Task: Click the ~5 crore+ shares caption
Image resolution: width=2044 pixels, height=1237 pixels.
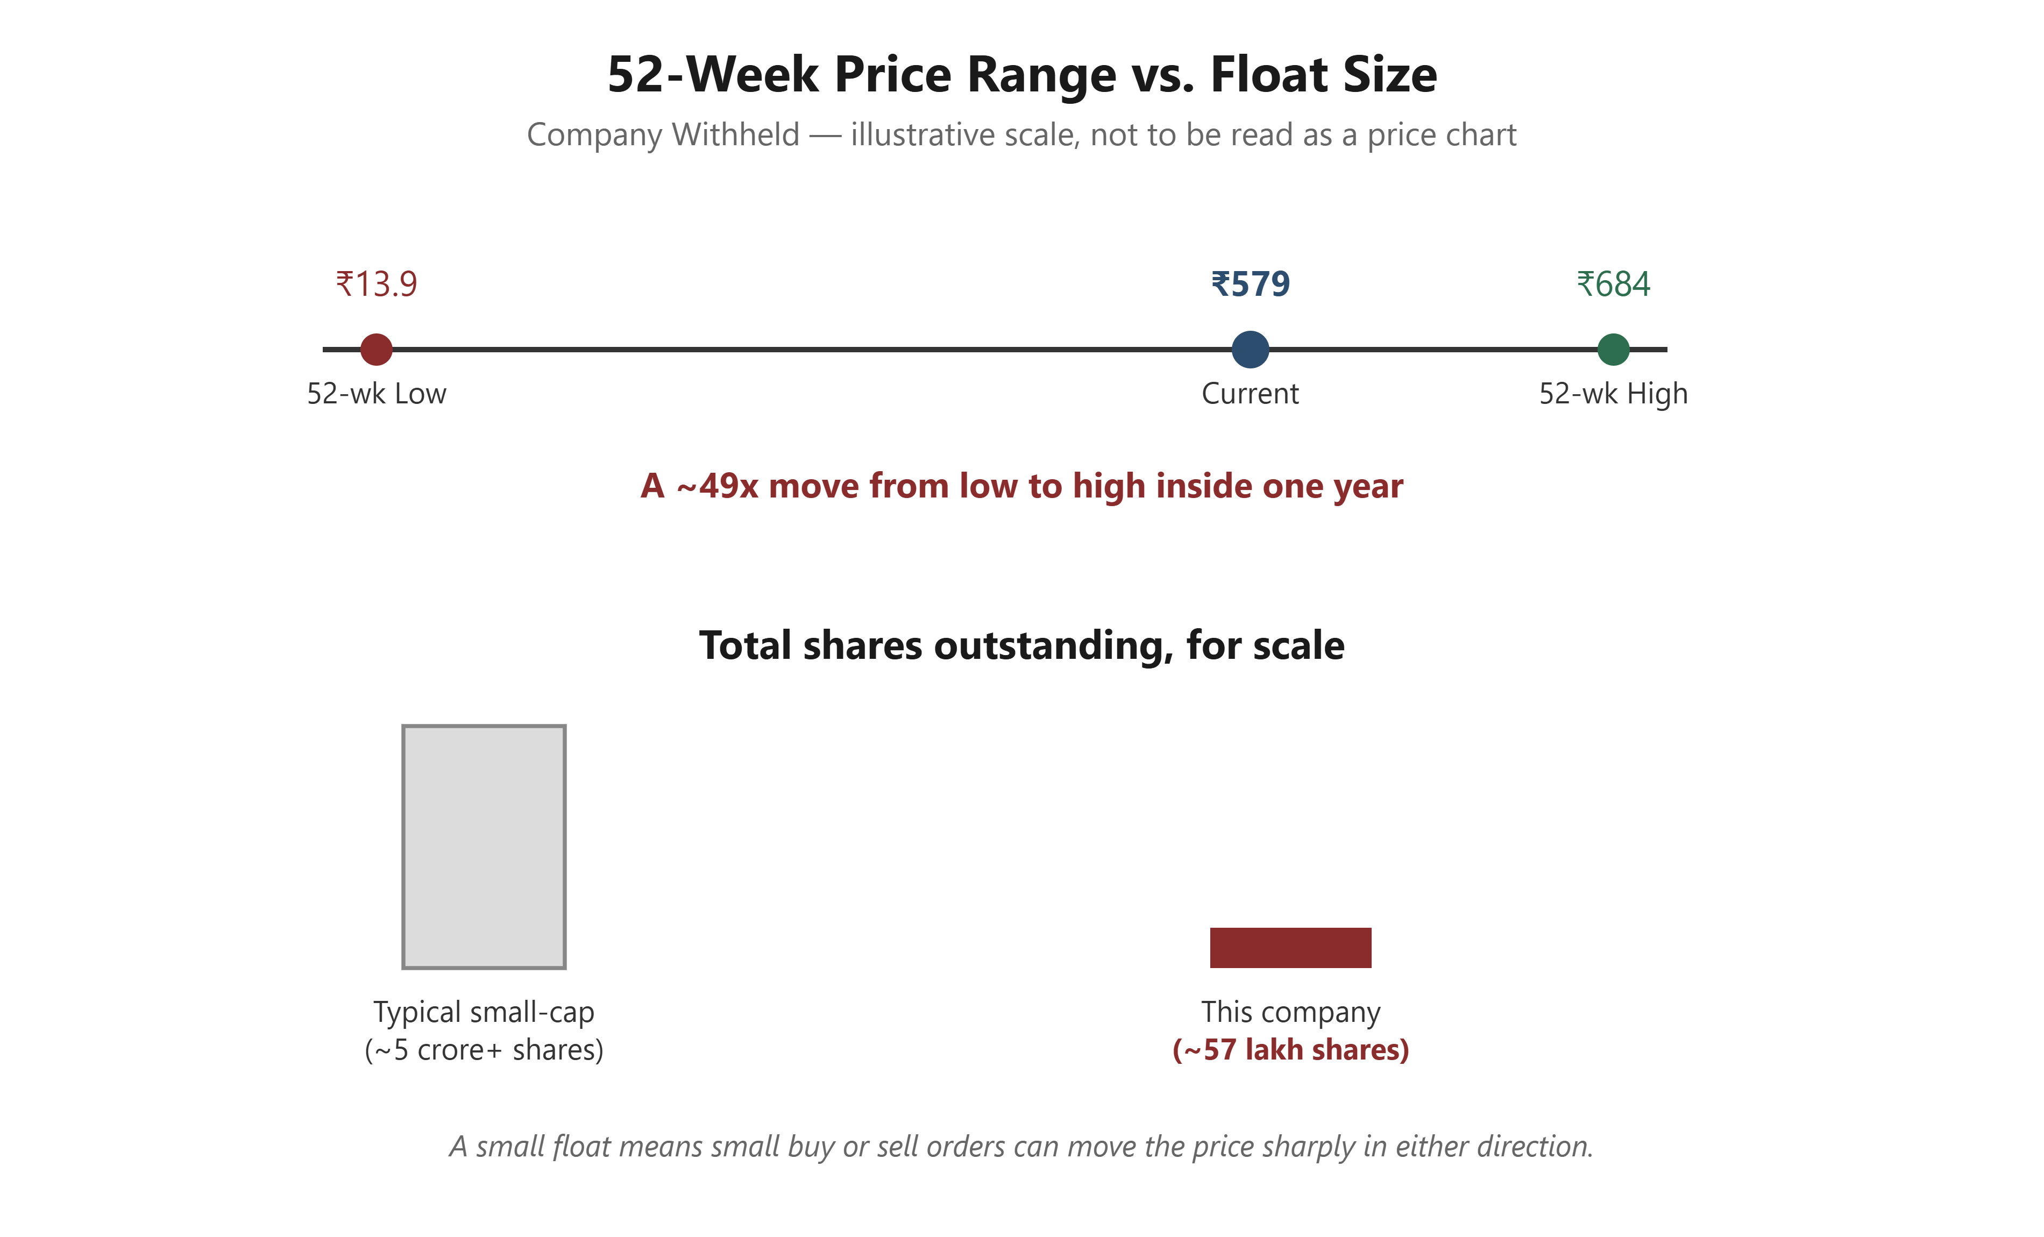Action: 484,1050
